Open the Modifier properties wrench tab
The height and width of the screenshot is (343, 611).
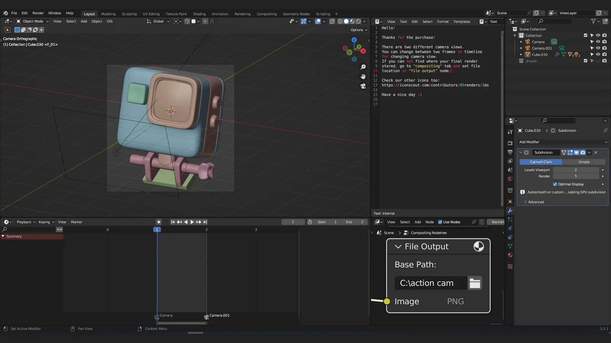(x=510, y=211)
